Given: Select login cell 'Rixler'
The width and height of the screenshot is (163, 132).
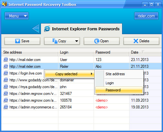Looking at the screenshot, I should 64,66.
